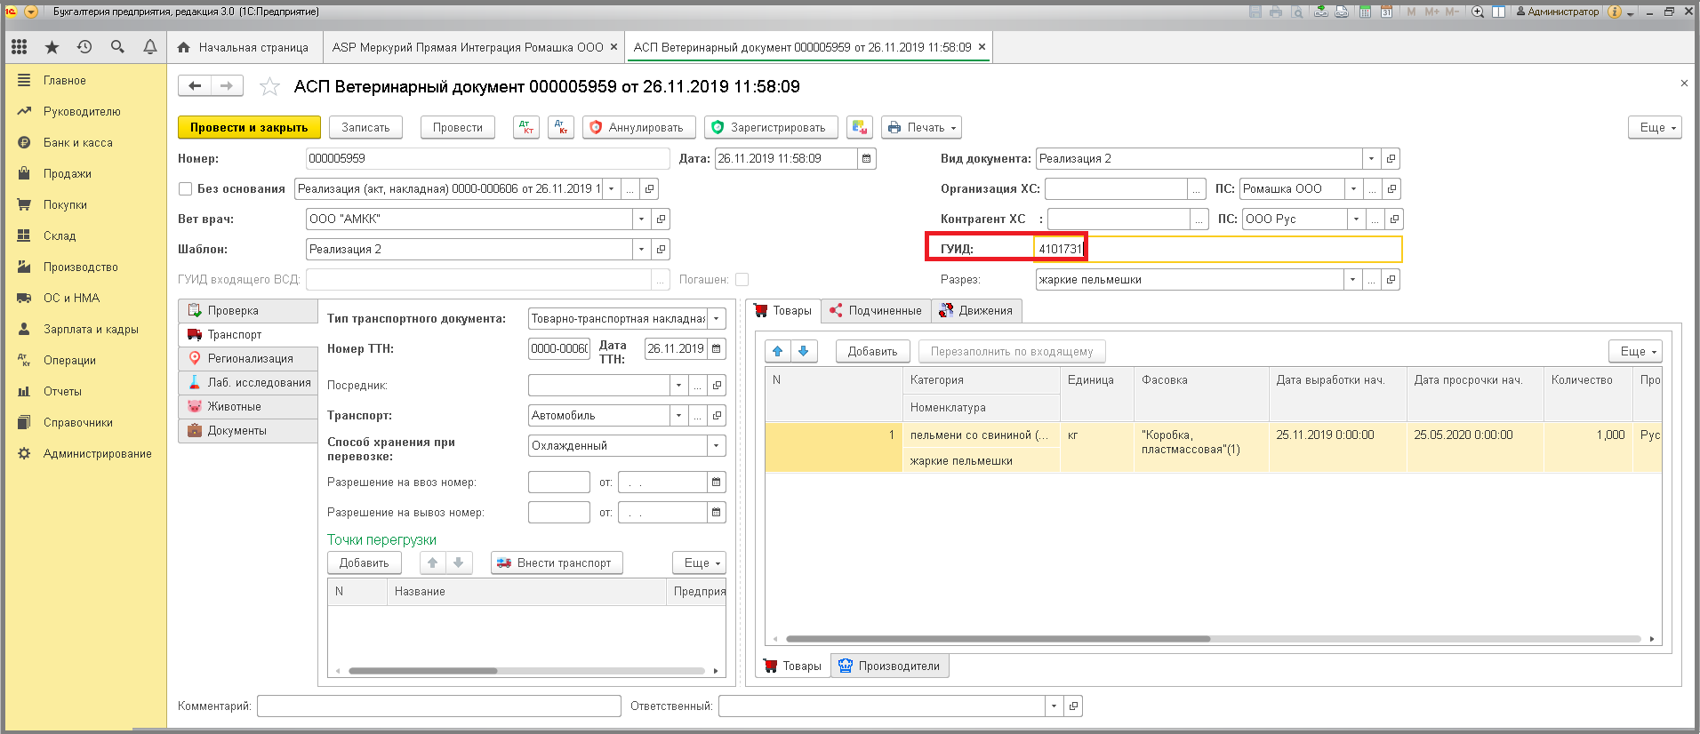Click icon button left of Печать
The height and width of the screenshot is (734, 1700).
pos(860,127)
